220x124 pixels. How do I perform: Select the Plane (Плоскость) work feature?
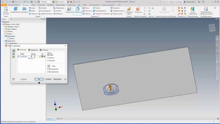(138, 10)
